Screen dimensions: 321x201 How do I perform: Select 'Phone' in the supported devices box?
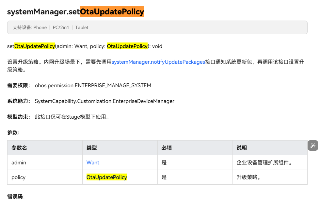(x=40, y=27)
